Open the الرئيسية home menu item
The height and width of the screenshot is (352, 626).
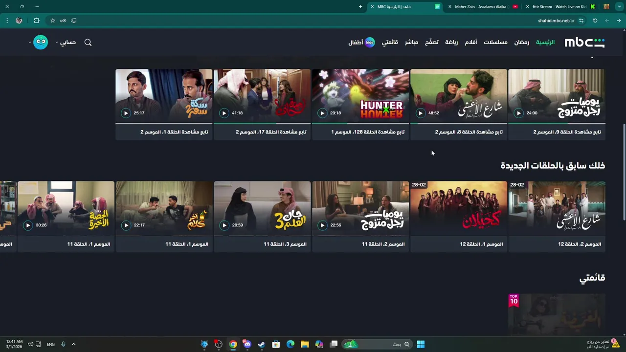tap(545, 43)
